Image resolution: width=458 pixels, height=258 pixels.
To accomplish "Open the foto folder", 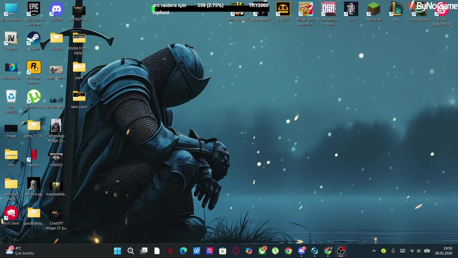I will pyautogui.click(x=11, y=158).
